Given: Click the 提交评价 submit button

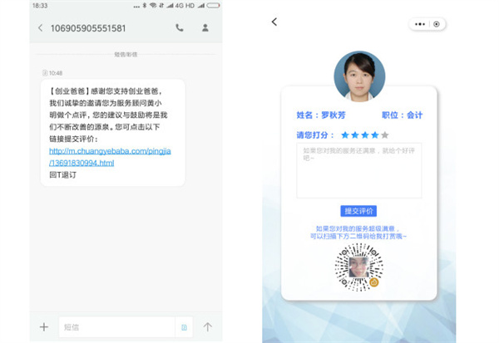Looking at the screenshot, I should tap(358, 211).
